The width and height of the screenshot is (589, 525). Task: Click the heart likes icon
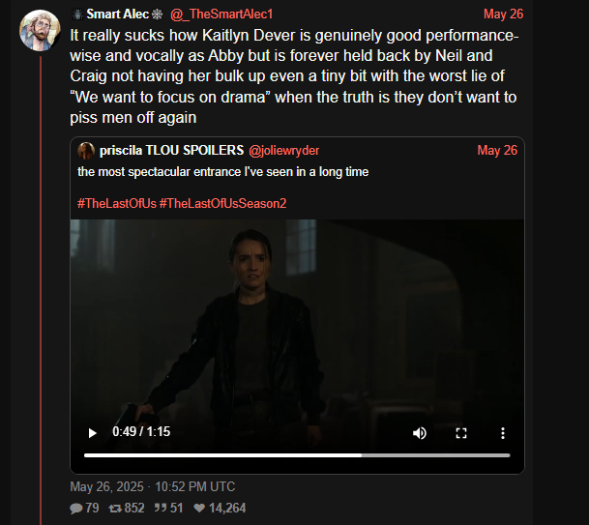click(199, 509)
